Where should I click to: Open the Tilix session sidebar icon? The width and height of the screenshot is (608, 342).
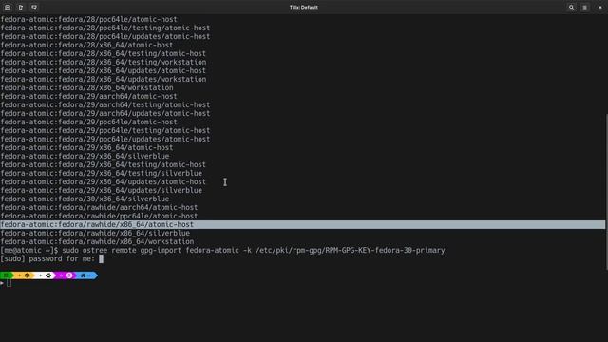tap(8, 7)
